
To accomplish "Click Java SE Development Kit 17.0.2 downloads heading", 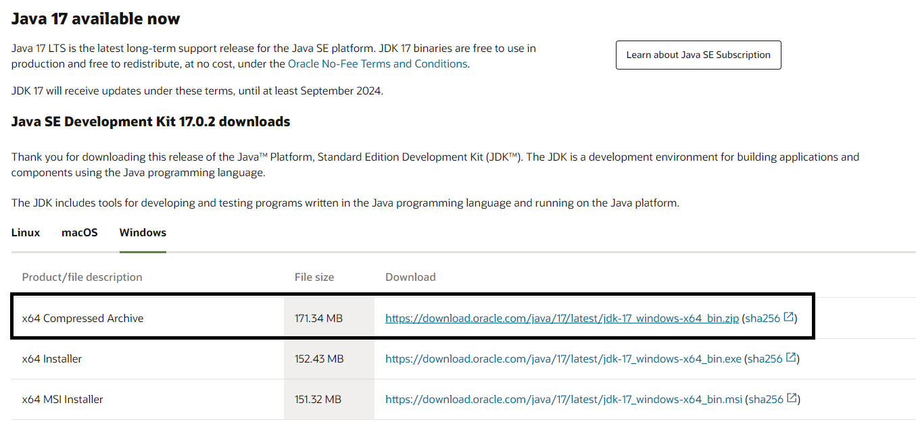I will click(x=151, y=122).
